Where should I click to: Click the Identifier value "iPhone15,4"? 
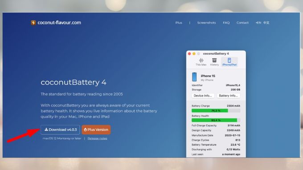233,85
